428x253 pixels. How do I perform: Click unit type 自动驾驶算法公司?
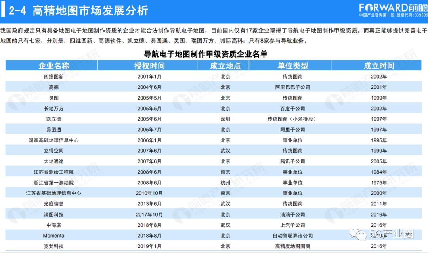pos(292,236)
